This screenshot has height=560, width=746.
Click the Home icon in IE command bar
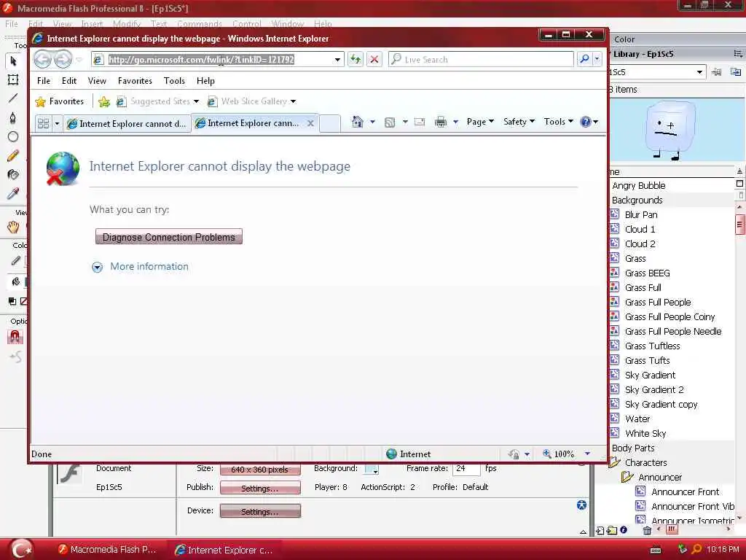coord(357,122)
